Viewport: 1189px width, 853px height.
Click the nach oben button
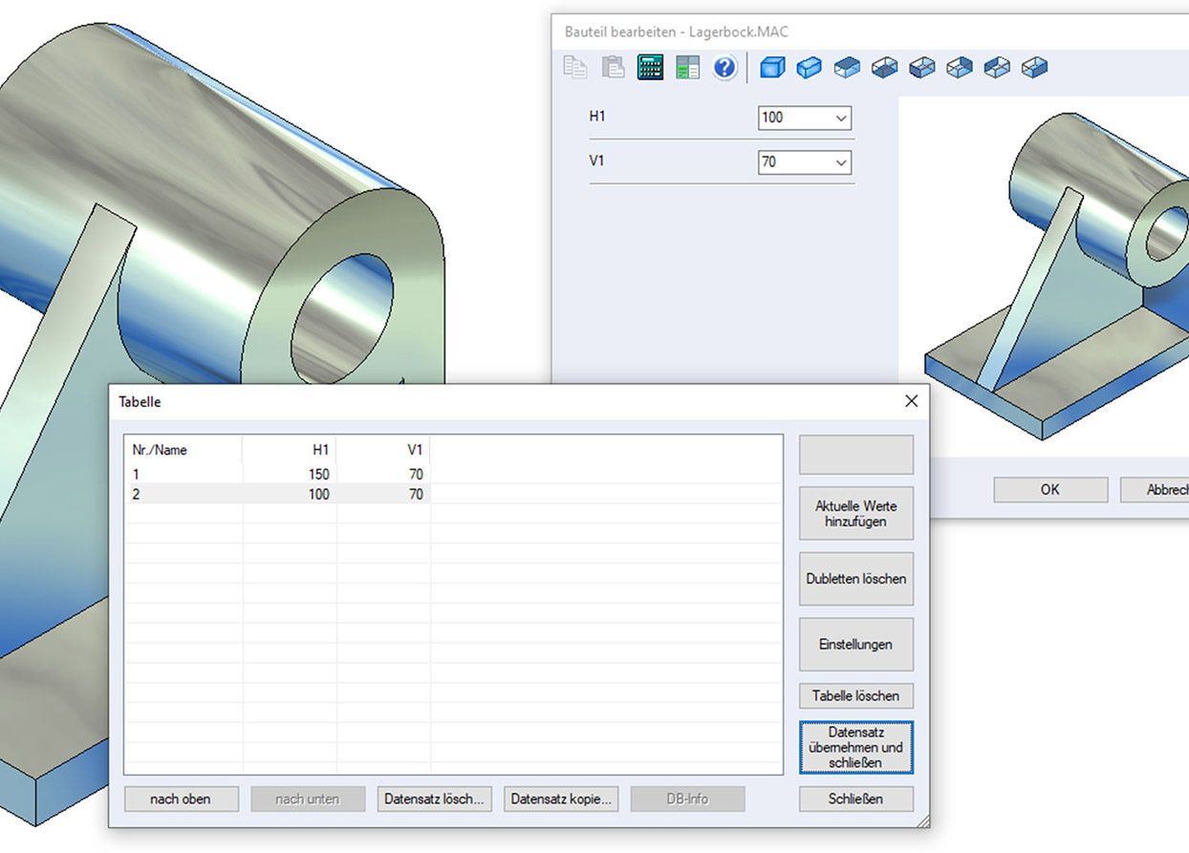182,799
